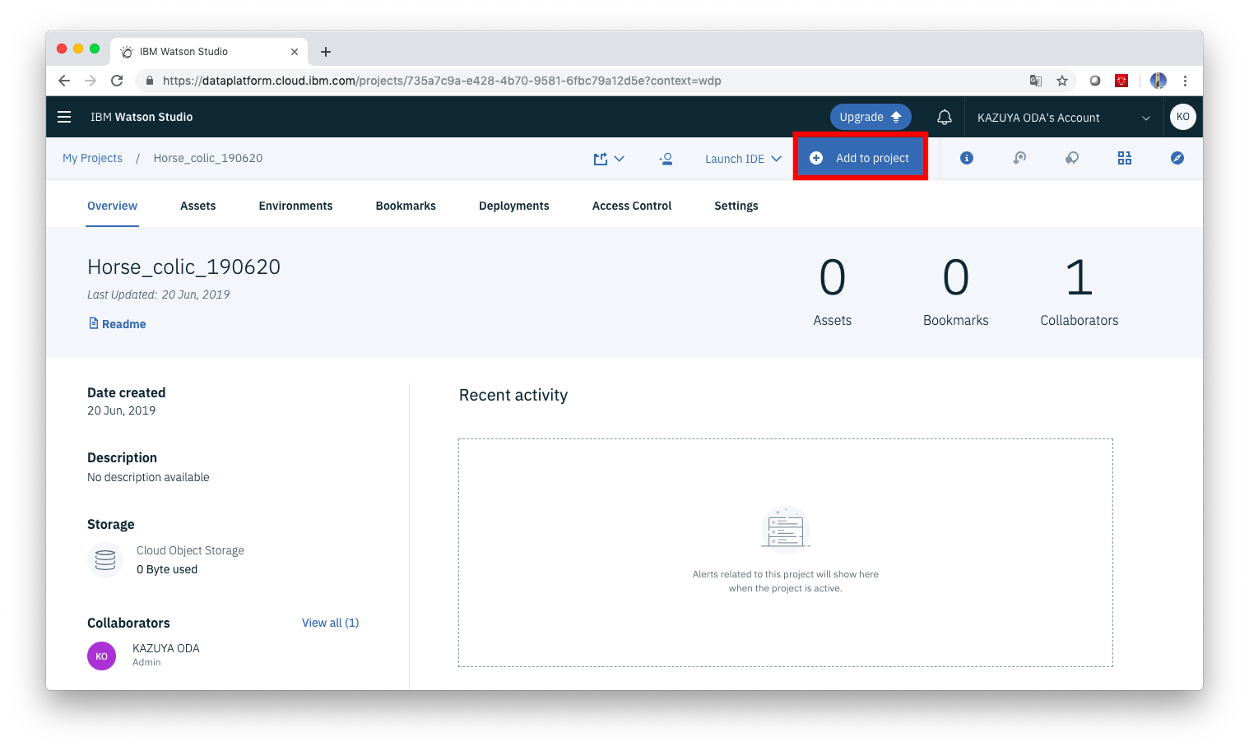Viewport: 1249px width, 751px height.
Task: Click View all collaborators link
Action: pyautogui.click(x=329, y=623)
